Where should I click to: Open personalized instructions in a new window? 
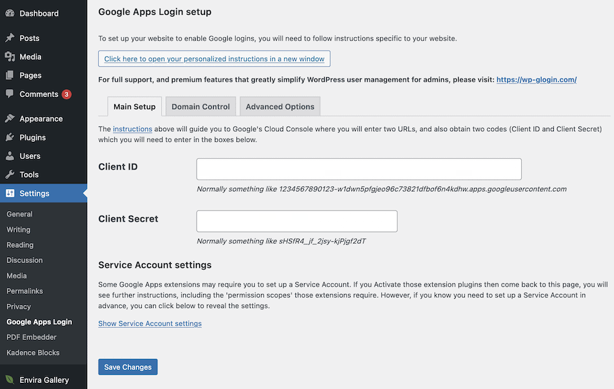coord(214,59)
